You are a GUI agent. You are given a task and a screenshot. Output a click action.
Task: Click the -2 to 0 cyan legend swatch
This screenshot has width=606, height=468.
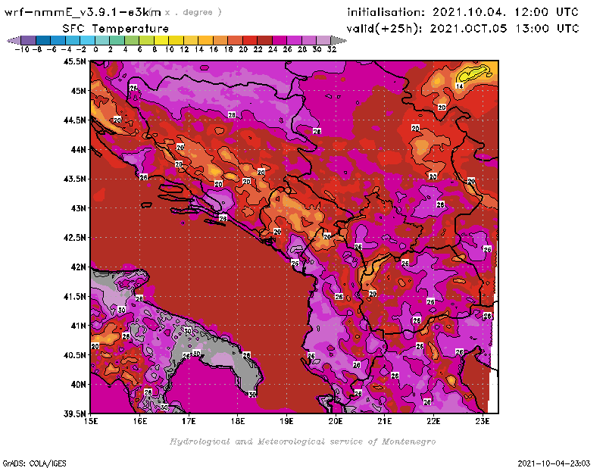pyautogui.click(x=87, y=40)
